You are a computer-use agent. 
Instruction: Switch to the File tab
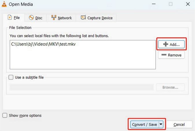tap(14, 18)
